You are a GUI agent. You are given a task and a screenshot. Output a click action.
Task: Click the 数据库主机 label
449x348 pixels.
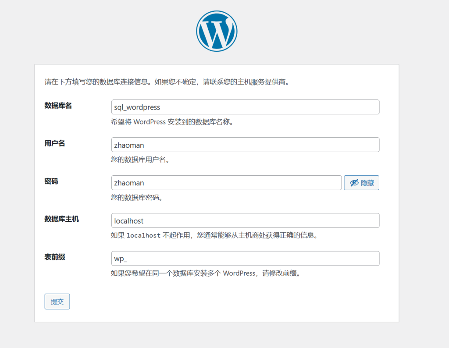click(x=61, y=219)
